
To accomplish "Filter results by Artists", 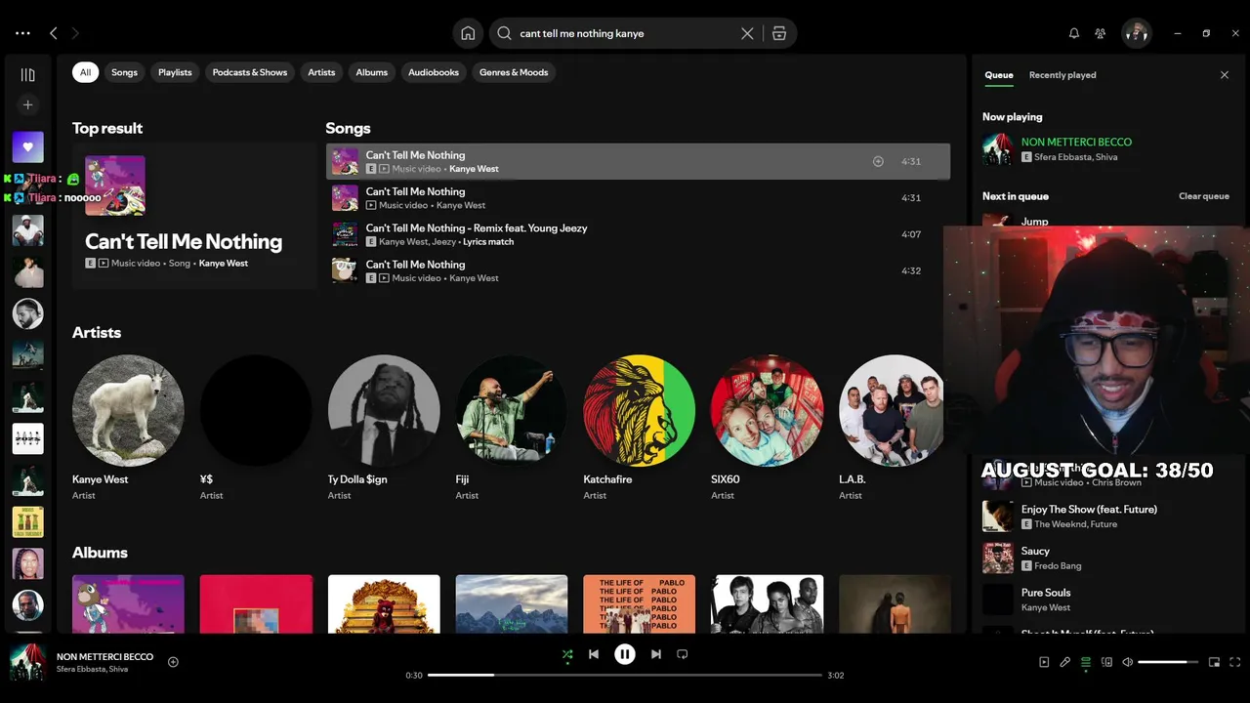I will tap(321, 72).
